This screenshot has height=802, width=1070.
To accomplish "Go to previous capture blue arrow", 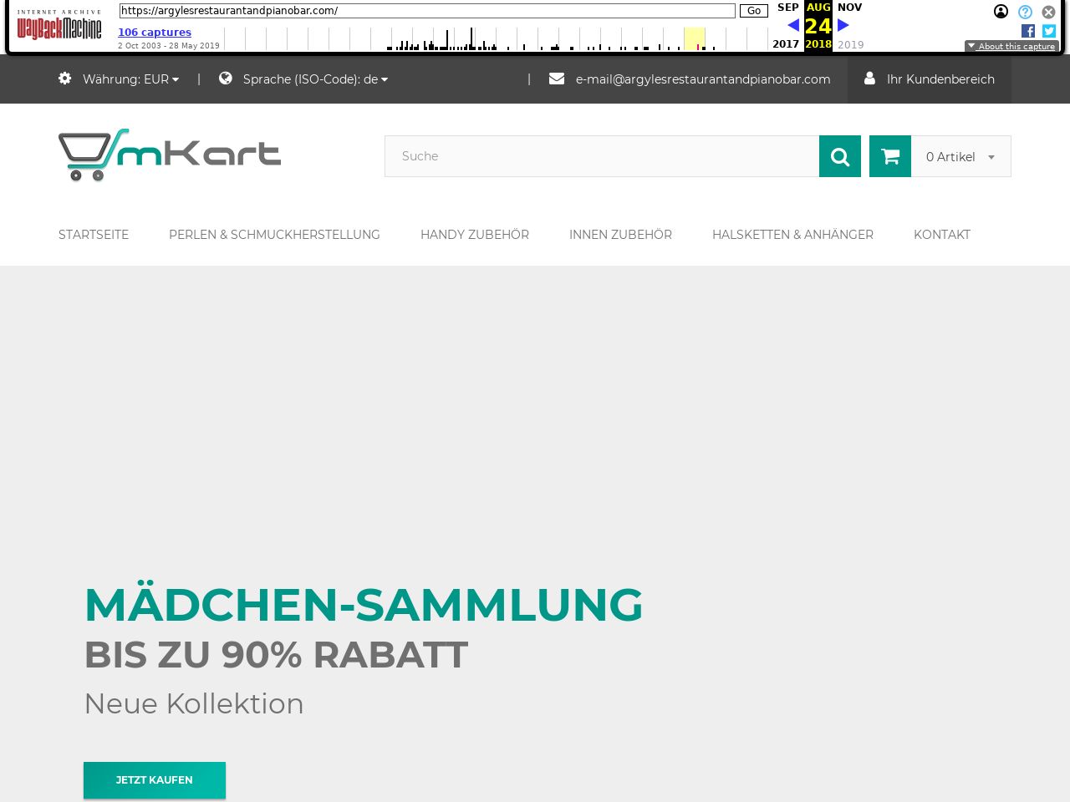I will (x=793, y=25).
